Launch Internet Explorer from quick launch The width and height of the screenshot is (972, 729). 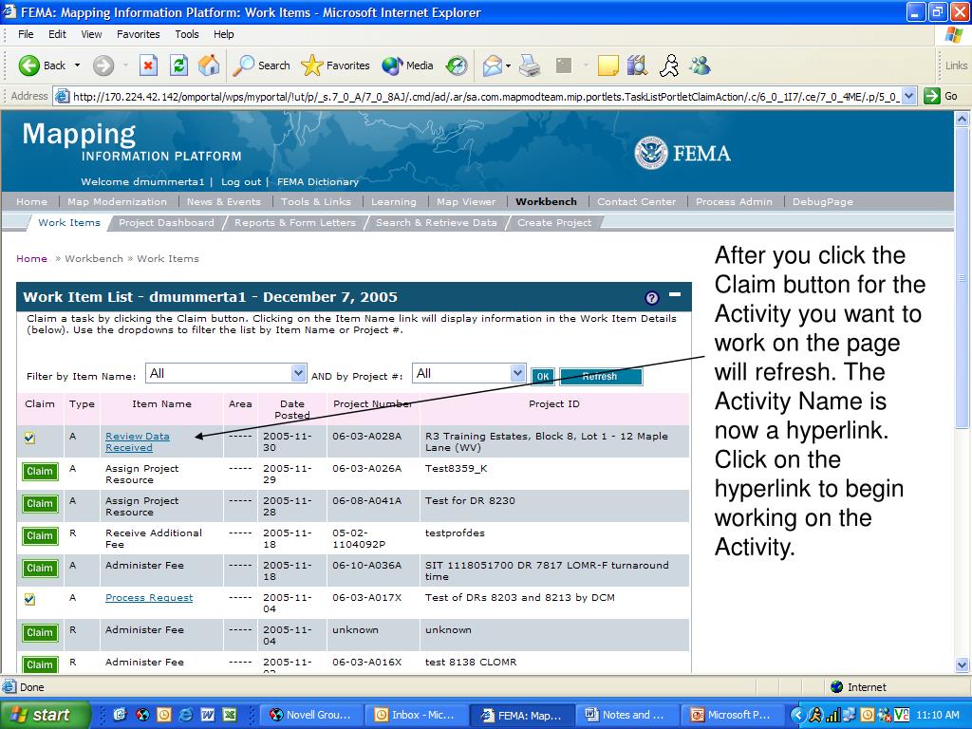tap(185, 715)
